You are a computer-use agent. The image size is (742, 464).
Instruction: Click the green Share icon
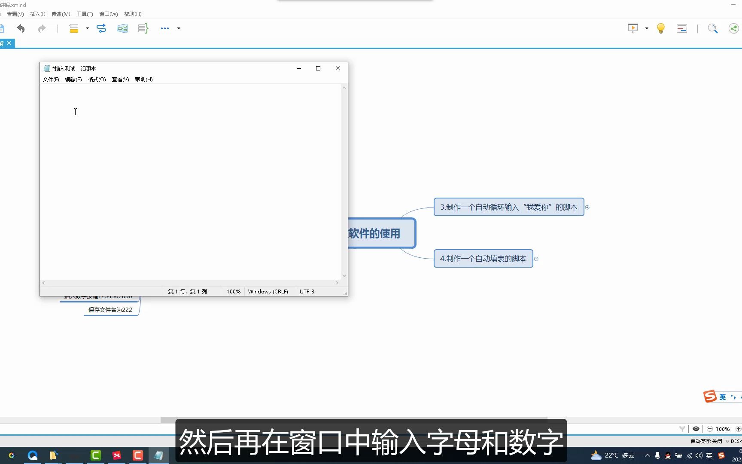(x=733, y=28)
